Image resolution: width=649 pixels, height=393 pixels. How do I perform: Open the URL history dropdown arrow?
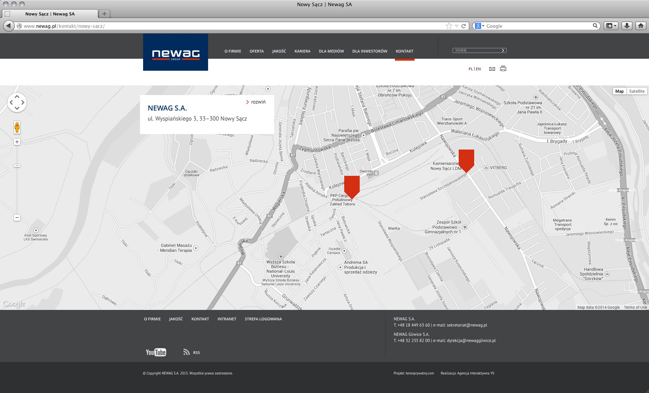[456, 26]
